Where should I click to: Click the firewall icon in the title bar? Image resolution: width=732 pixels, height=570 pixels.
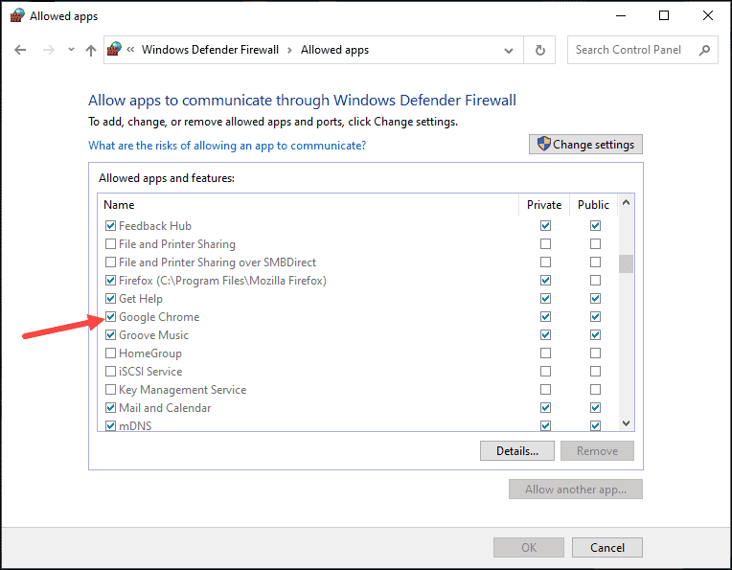17,16
